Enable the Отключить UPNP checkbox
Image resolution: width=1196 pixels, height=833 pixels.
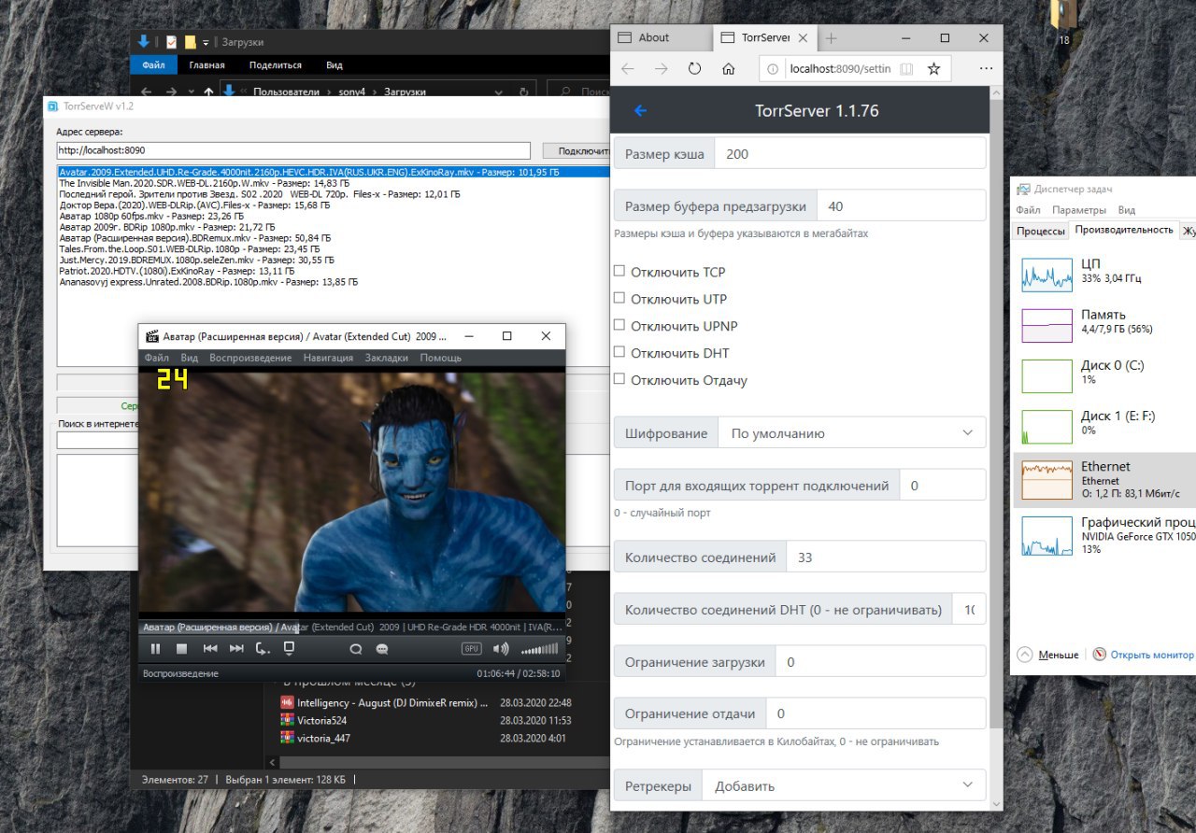point(619,325)
